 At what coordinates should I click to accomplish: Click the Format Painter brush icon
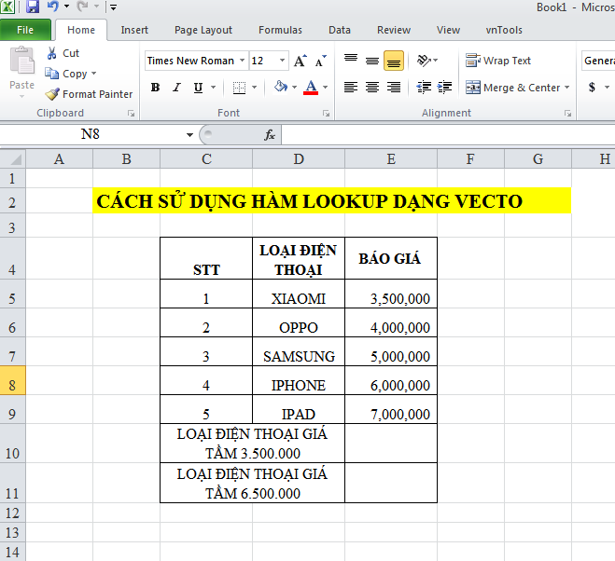[x=52, y=94]
